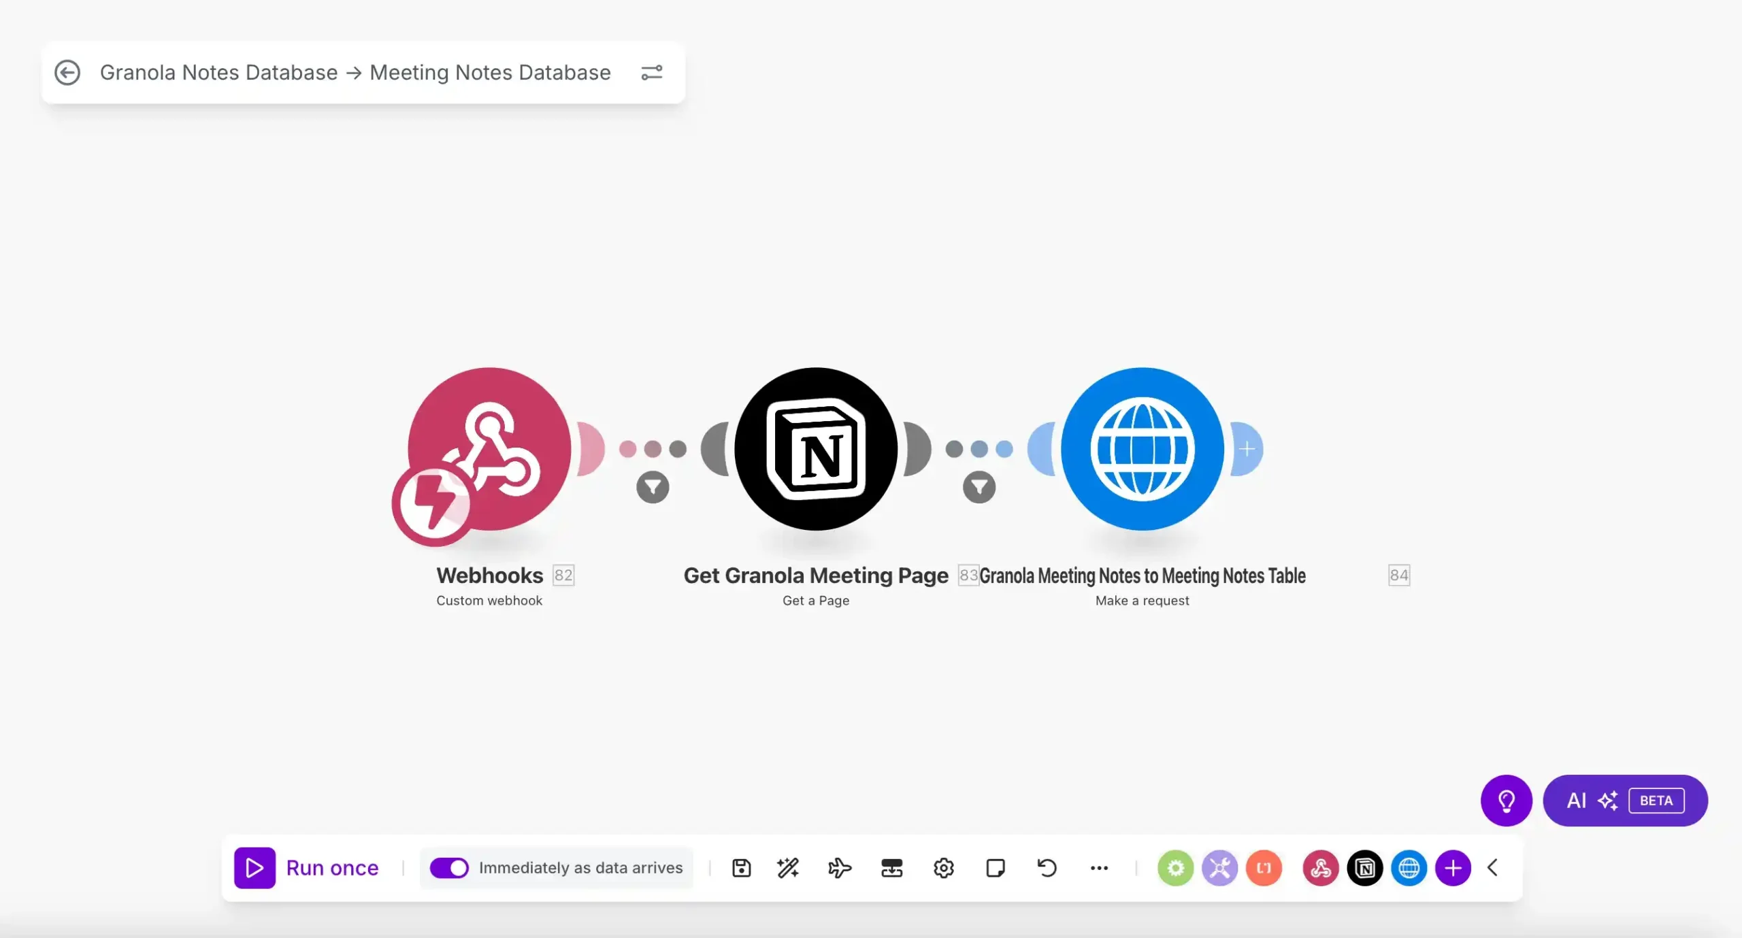This screenshot has height=938, width=1742.
Task: Click the Webhooks module label
Action: tap(489, 575)
